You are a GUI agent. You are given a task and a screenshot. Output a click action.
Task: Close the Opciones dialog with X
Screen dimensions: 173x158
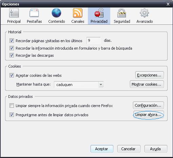pyautogui.click(x=168, y=4)
